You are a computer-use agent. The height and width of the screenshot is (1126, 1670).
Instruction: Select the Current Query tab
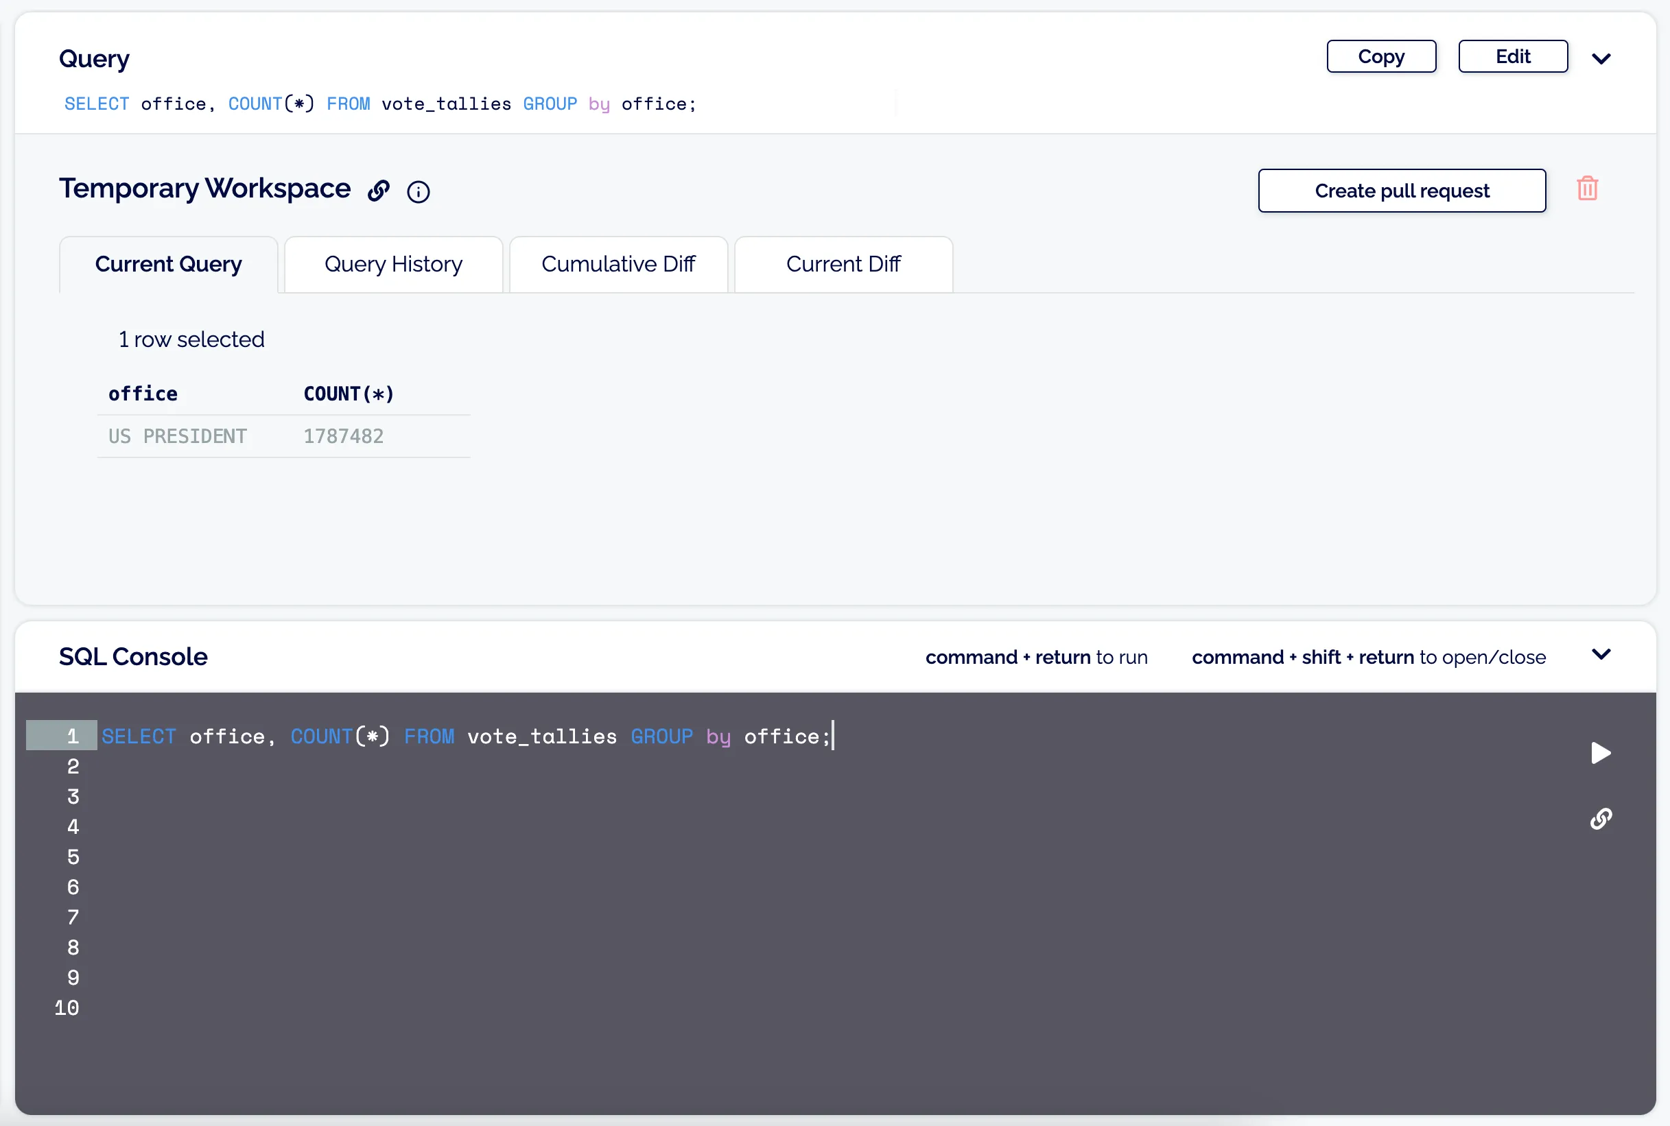click(167, 263)
